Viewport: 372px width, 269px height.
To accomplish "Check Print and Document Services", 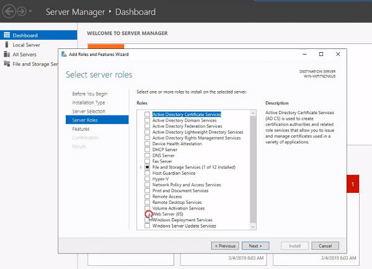I will [147, 190].
